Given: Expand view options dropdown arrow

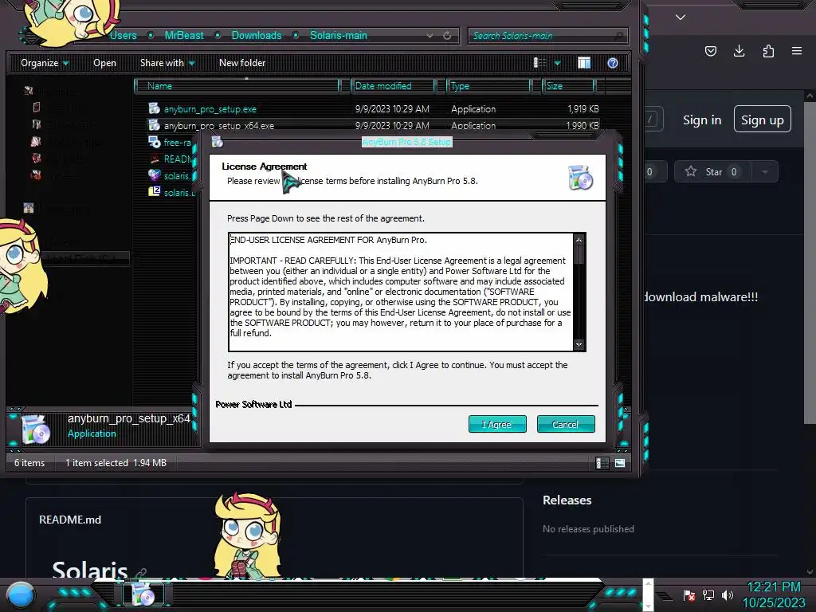Looking at the screenshot, I should point(557,64).
